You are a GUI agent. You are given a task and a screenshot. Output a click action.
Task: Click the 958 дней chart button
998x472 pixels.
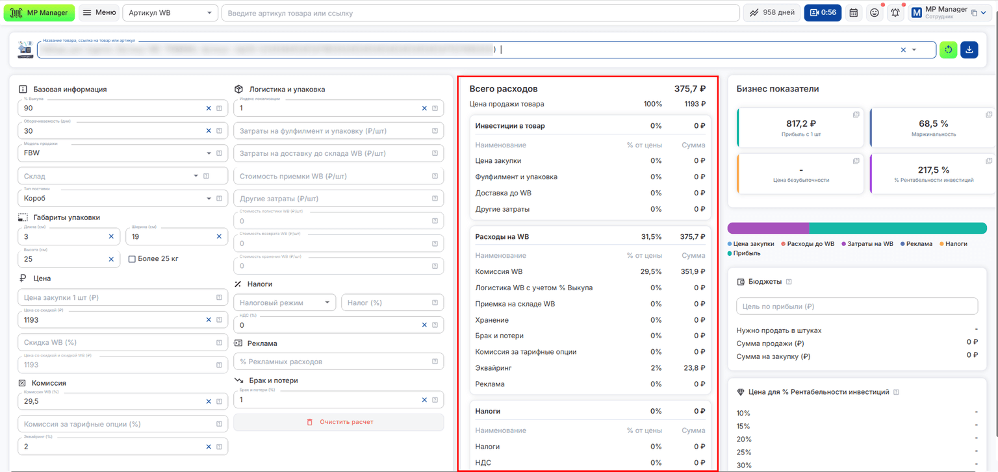pos(772,13)
